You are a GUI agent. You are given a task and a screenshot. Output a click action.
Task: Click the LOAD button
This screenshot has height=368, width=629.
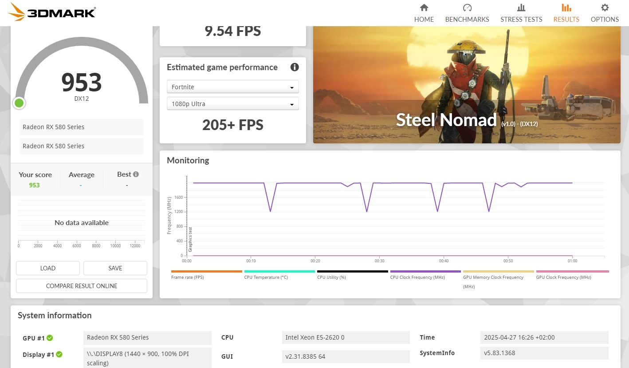click(x=48, y=268)
